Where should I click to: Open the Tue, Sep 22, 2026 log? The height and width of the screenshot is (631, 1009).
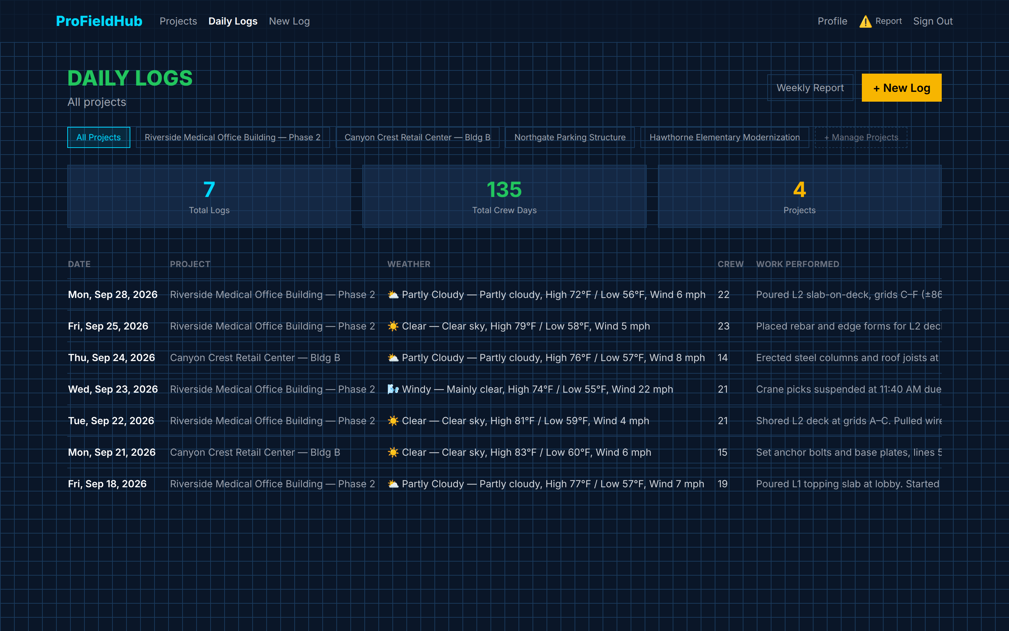[504, 421]
